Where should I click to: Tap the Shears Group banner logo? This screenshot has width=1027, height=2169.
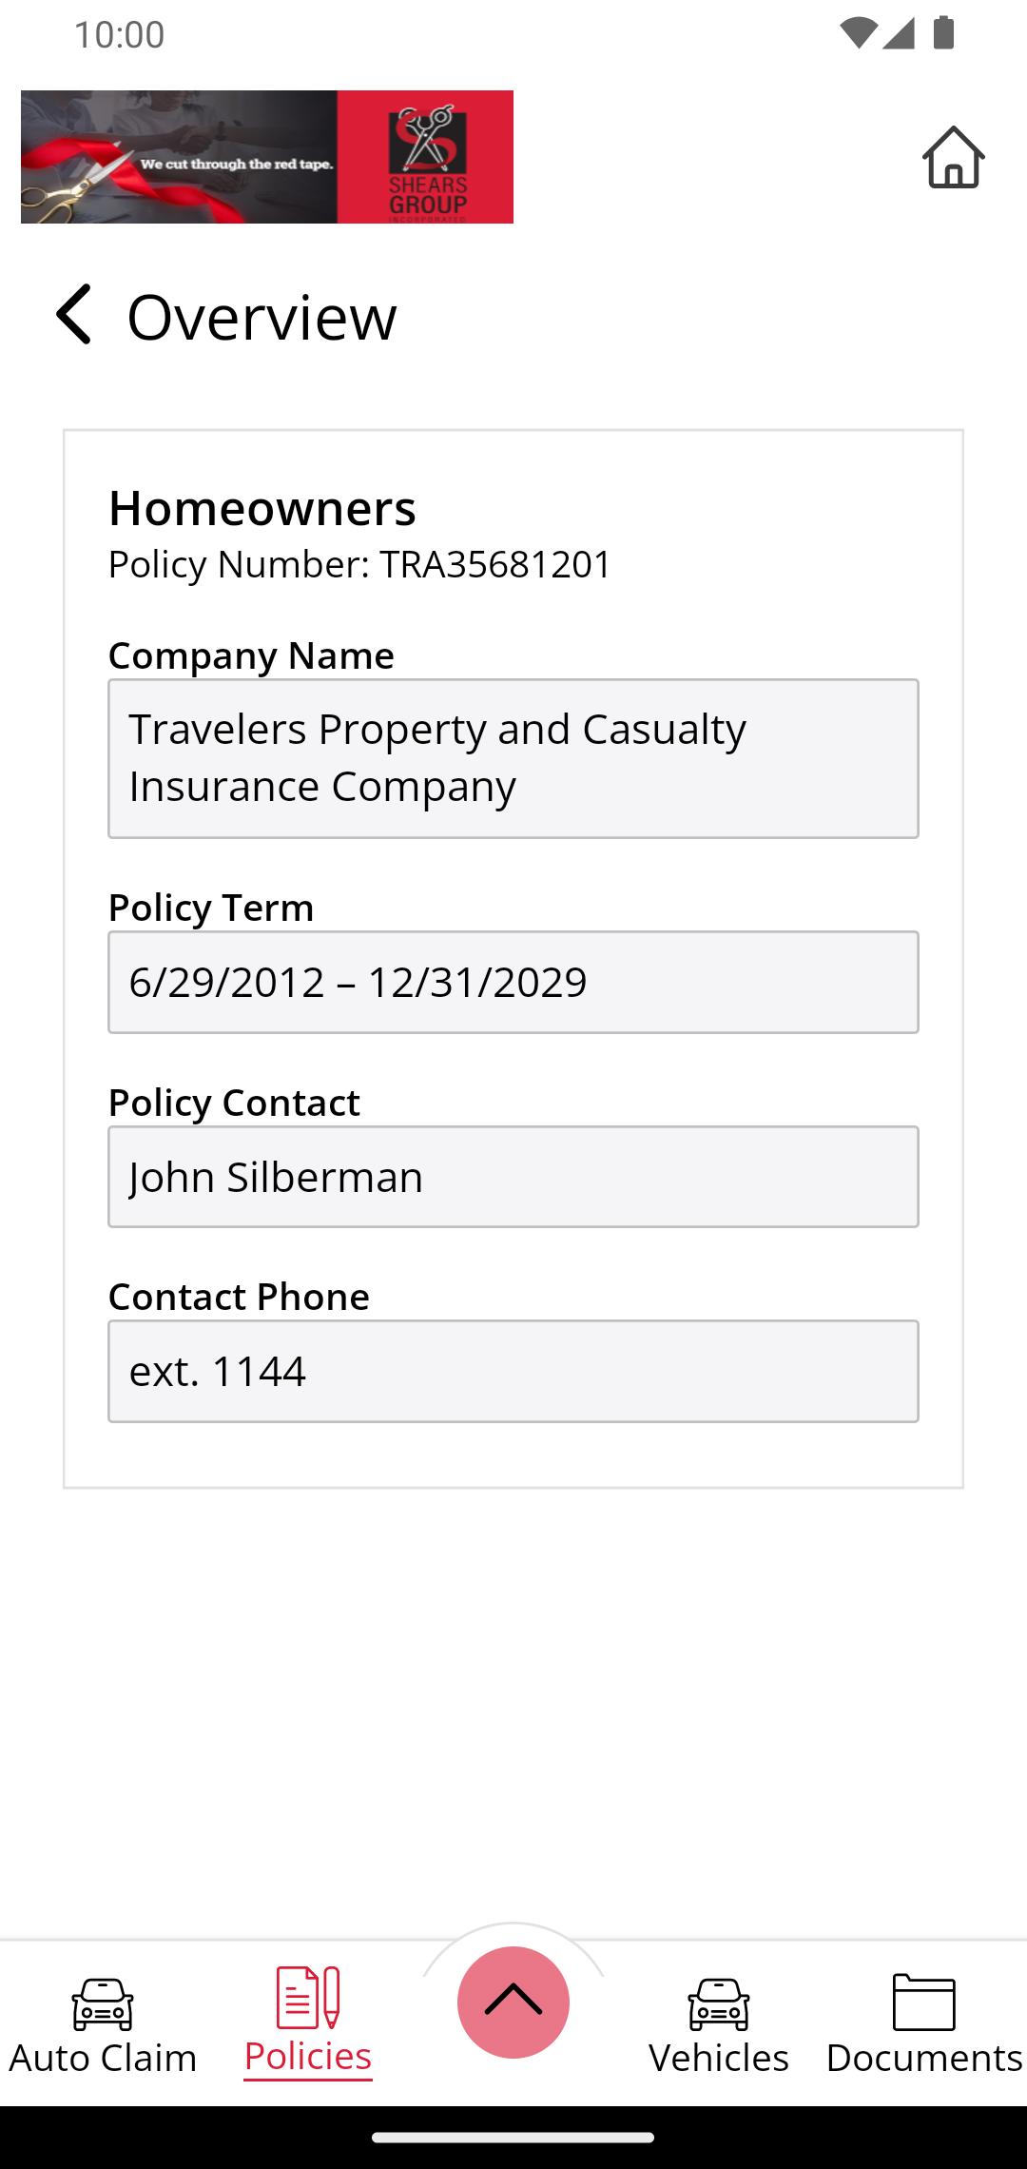[x=267, y=157]
